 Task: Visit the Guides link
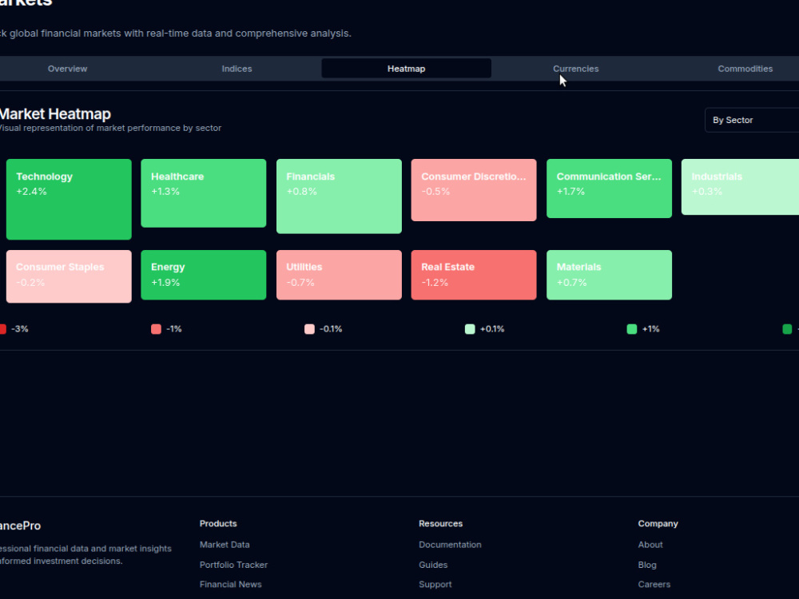[x=433, y=565]
